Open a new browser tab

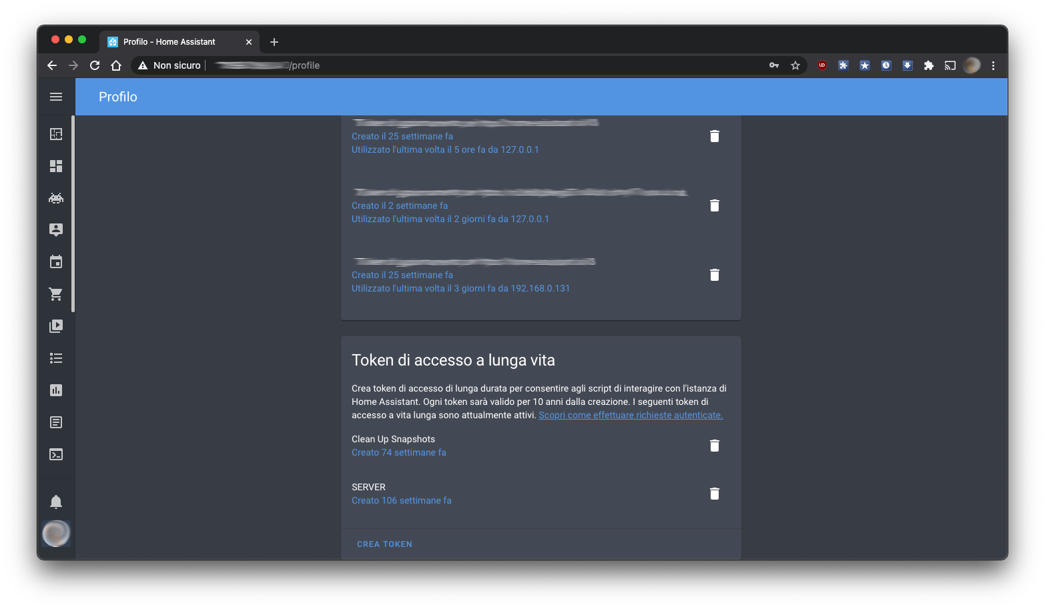274,41
